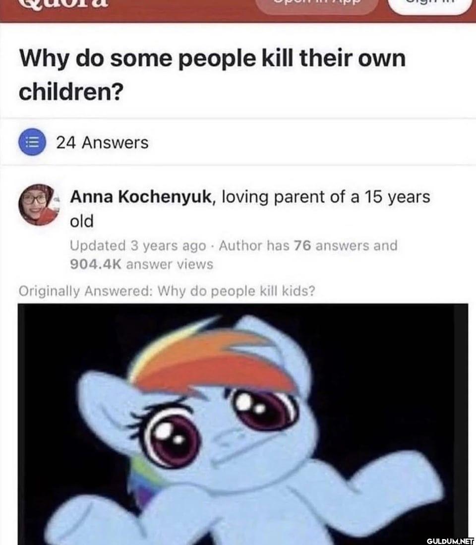Open the shrugging pony image in the answer
Image resolution: width=476 pixels, height=545 pixels.
coord(243,424)
